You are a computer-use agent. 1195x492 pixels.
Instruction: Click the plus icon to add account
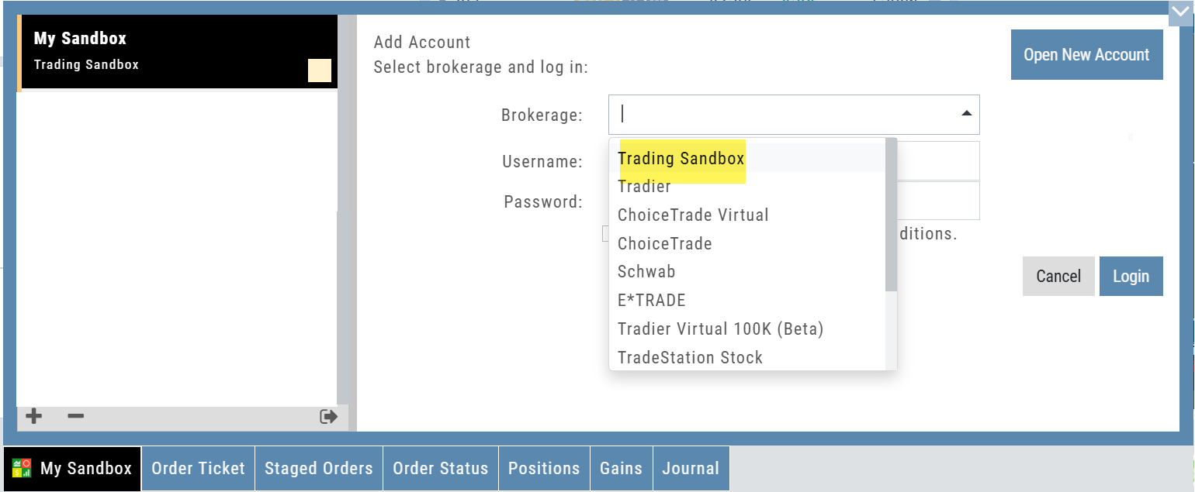33,417
